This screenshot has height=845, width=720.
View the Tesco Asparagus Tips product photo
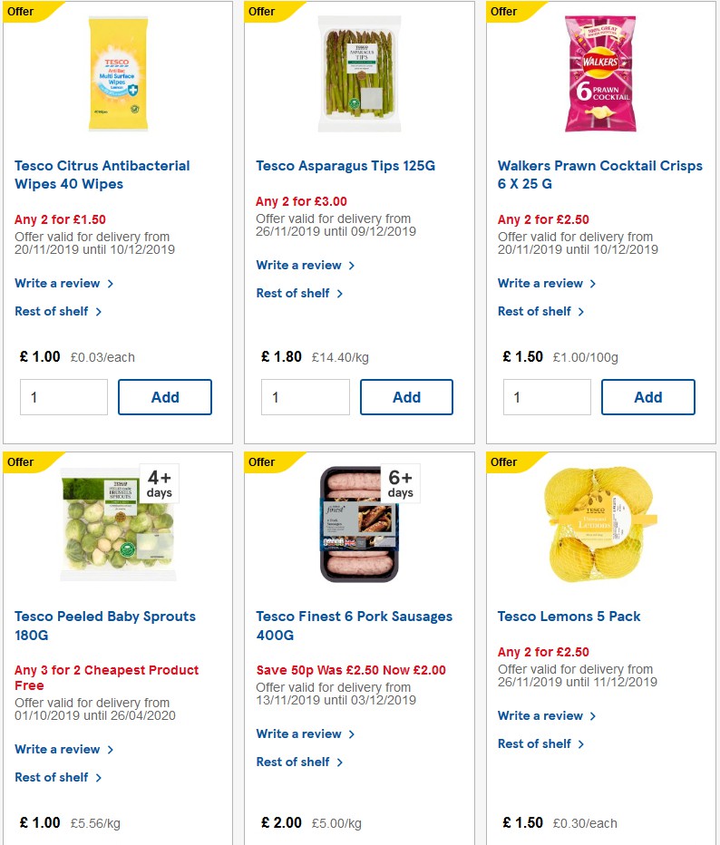coord(359,73)
